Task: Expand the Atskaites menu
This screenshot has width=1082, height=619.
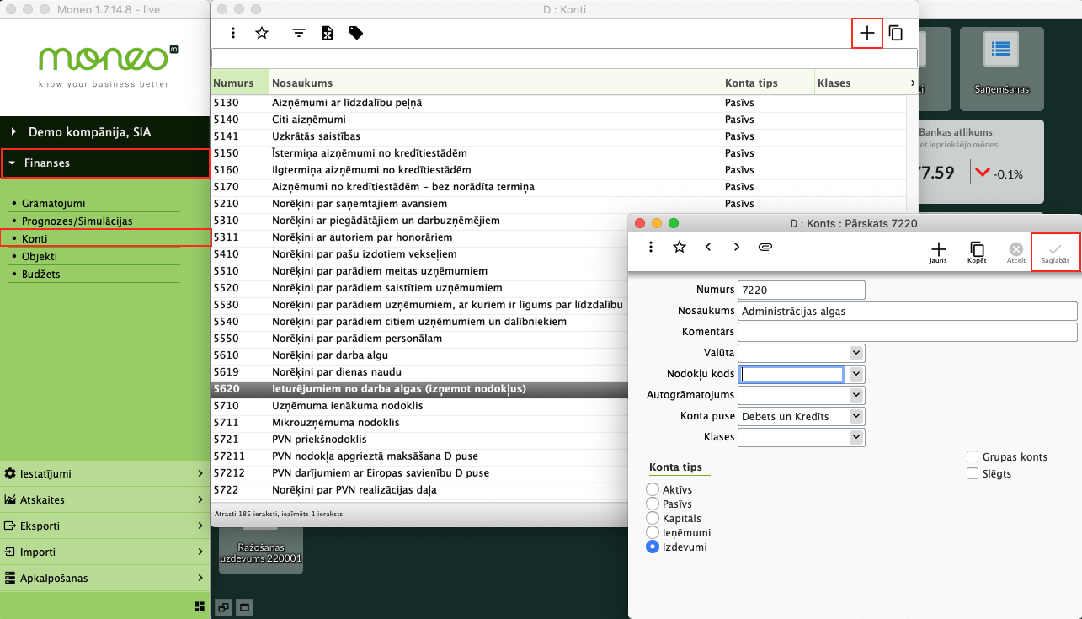Action: click(x=104, y=499)
